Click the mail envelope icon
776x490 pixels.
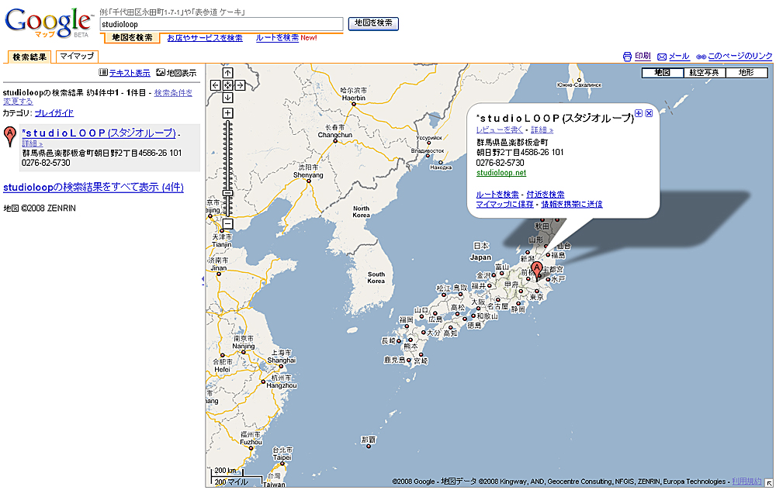[x=662, y=57]
